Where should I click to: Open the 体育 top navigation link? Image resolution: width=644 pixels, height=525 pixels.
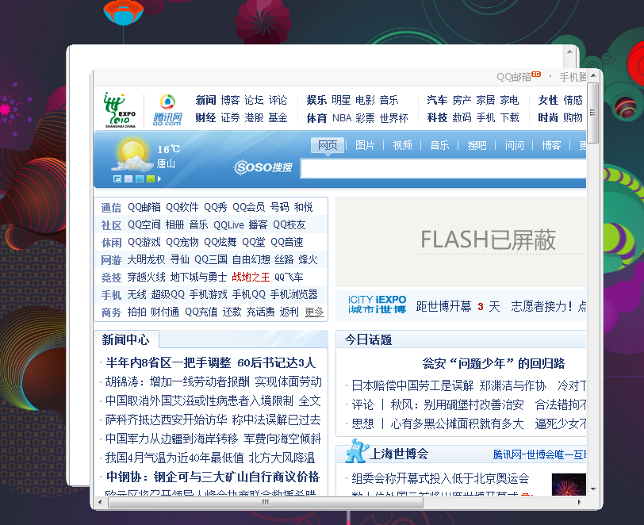point(316,118)
